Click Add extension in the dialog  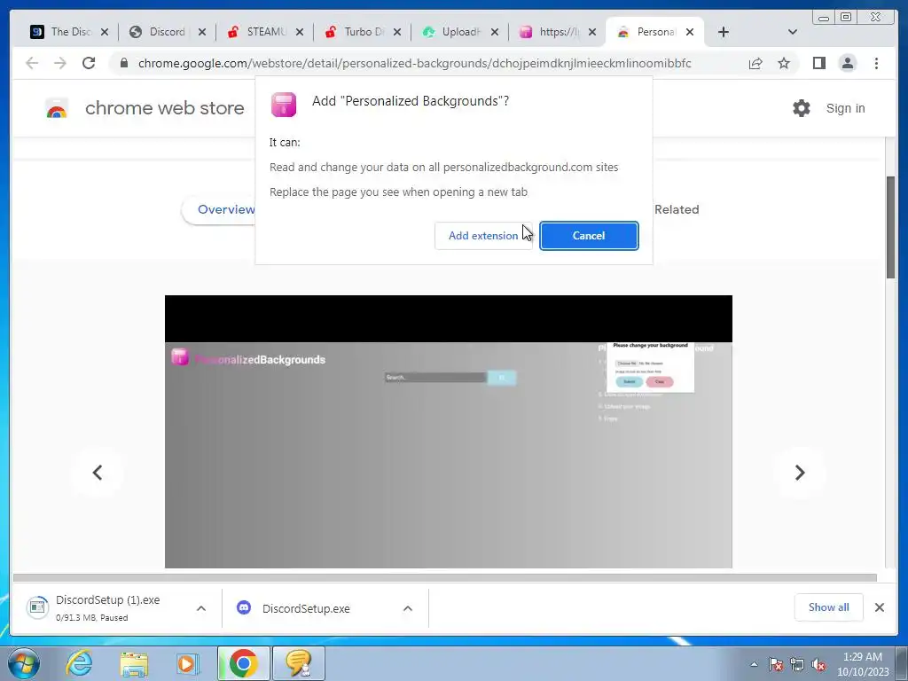tap(483, 236)
